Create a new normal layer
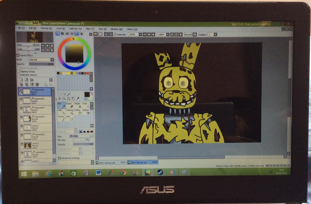Viewport: 311px width, 204px height. click(21, 80)
